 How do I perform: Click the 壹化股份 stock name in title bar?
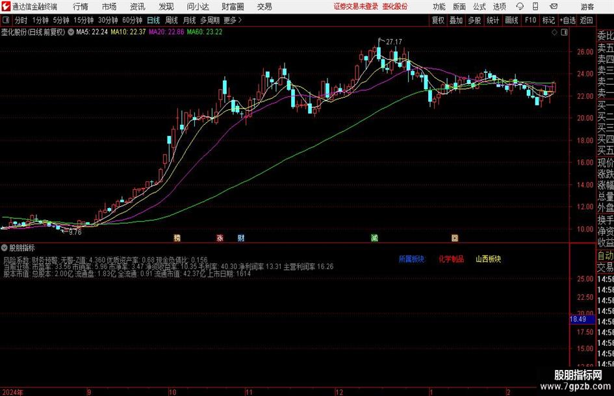click(395, 7)
